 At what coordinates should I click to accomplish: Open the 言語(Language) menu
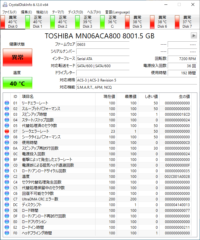(x=118, y=12)
